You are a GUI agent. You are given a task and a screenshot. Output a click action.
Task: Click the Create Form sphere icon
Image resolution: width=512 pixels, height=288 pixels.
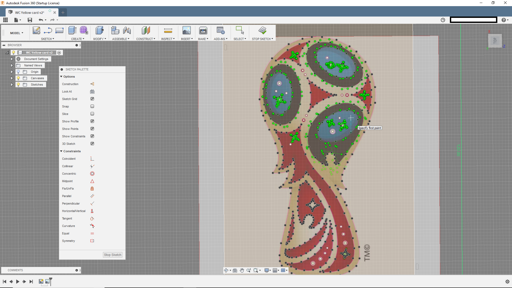pos(84,30)
